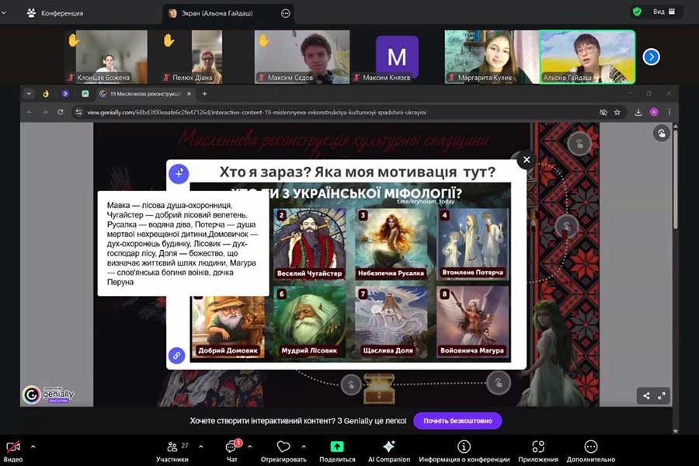Click the Поделиться share screen icon
This screenshot has width=699, height=466.
coord(337,448)
